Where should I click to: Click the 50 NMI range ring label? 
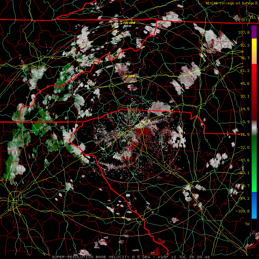[129, 76]
